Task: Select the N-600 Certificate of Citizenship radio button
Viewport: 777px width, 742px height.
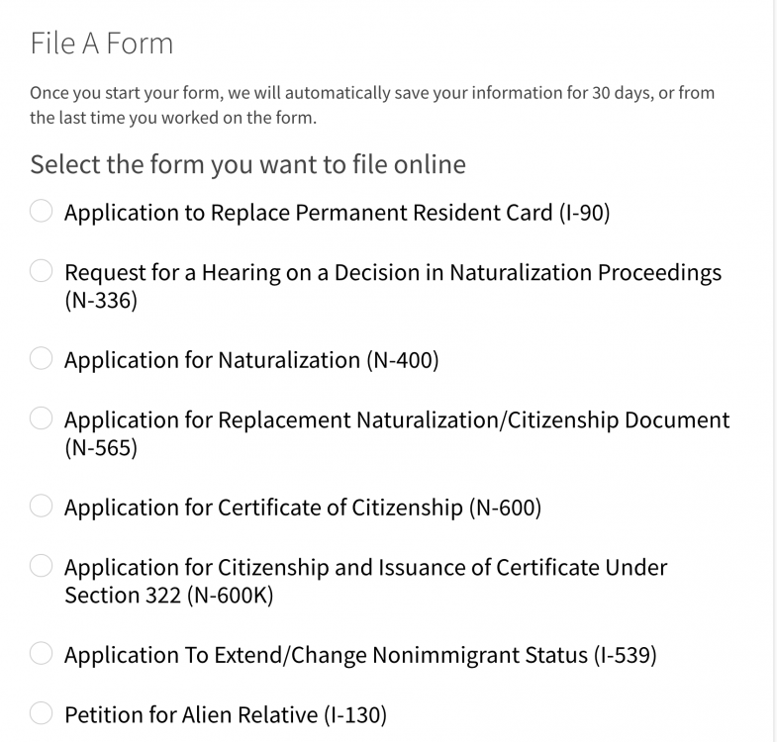Action: click(42, 506)
